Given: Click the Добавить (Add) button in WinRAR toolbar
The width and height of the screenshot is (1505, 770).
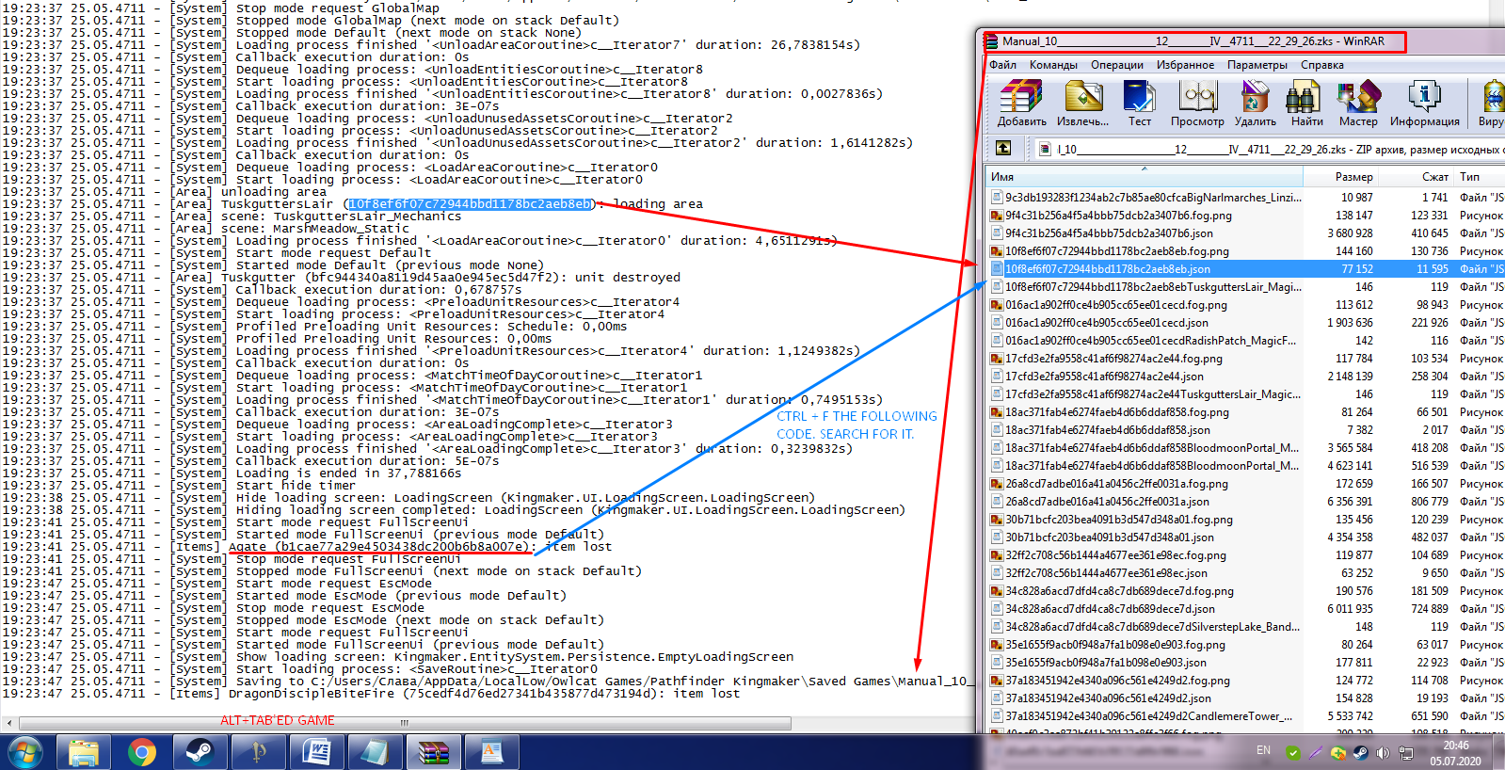Looking at the screenshot, I should click(x=1021, y=104).
